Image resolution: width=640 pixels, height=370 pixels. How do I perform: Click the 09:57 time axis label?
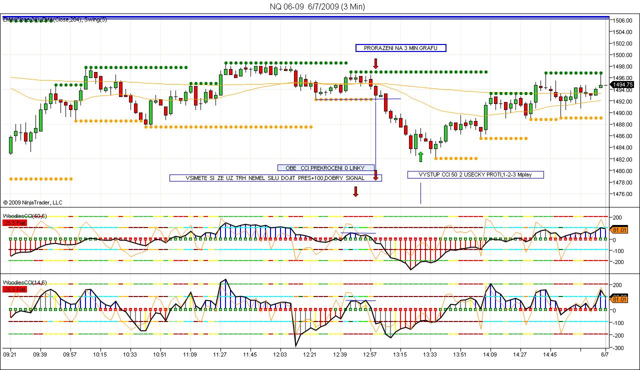click(x=70, y=354)
